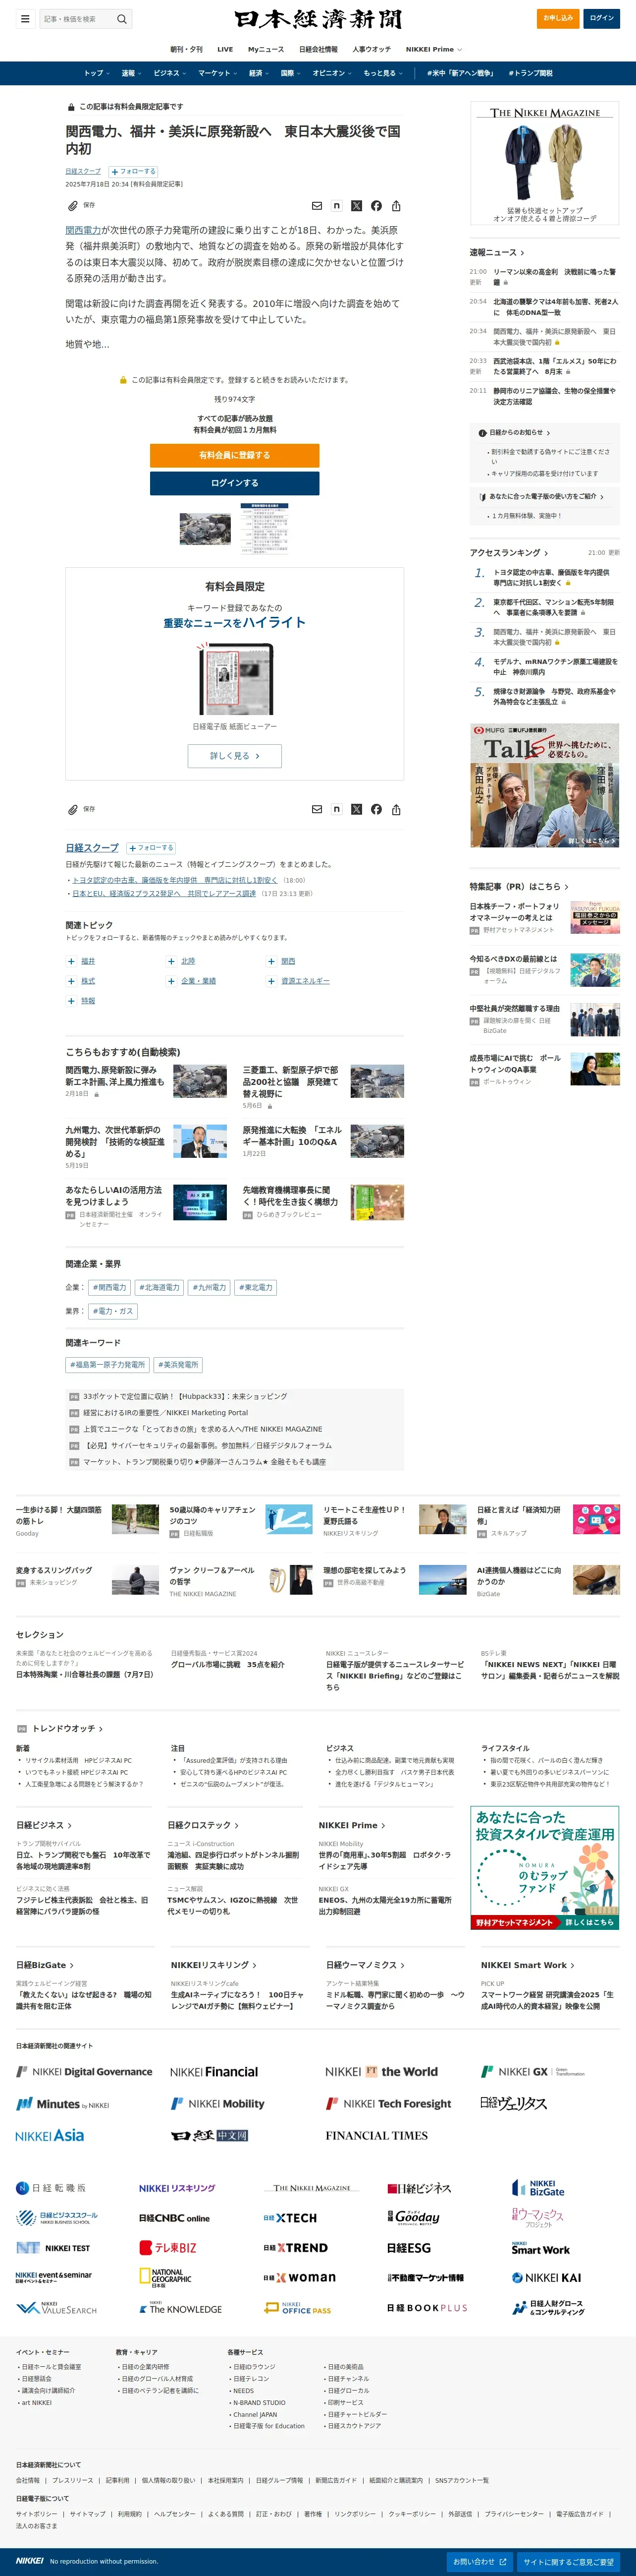636x2576 pixels.
Task: Follow the 資源エネルギー topic
Action: click(x=271, y=981)
